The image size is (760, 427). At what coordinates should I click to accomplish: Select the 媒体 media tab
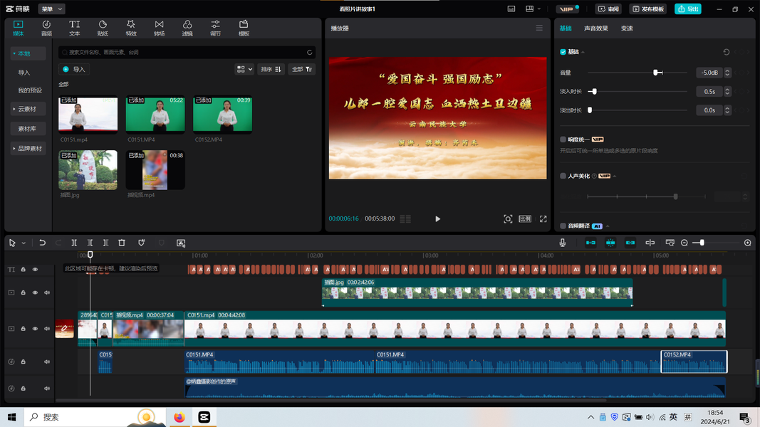(x=18, y=28)
